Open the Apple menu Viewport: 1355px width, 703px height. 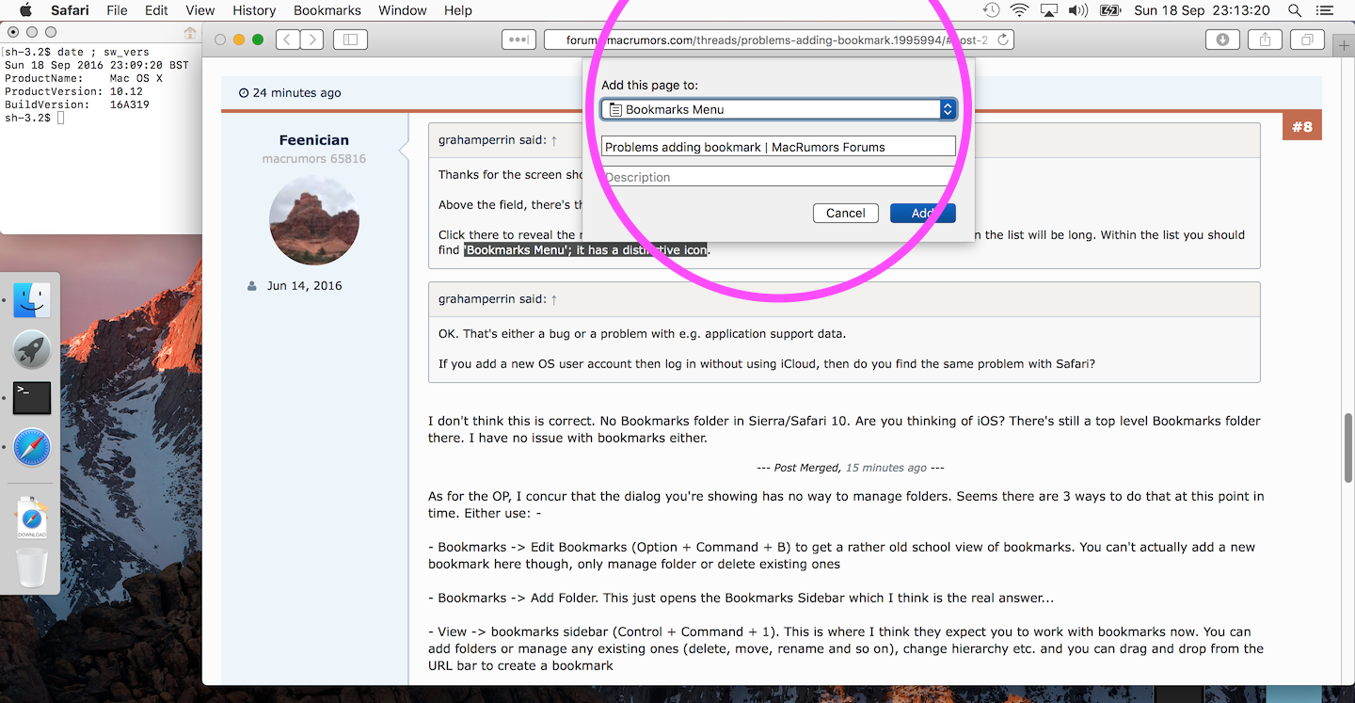25,10
